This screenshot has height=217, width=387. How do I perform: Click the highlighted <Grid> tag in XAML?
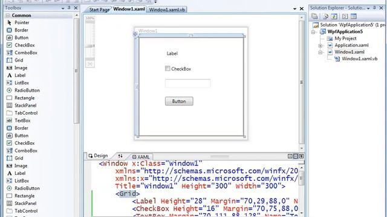tap(128, 193)
